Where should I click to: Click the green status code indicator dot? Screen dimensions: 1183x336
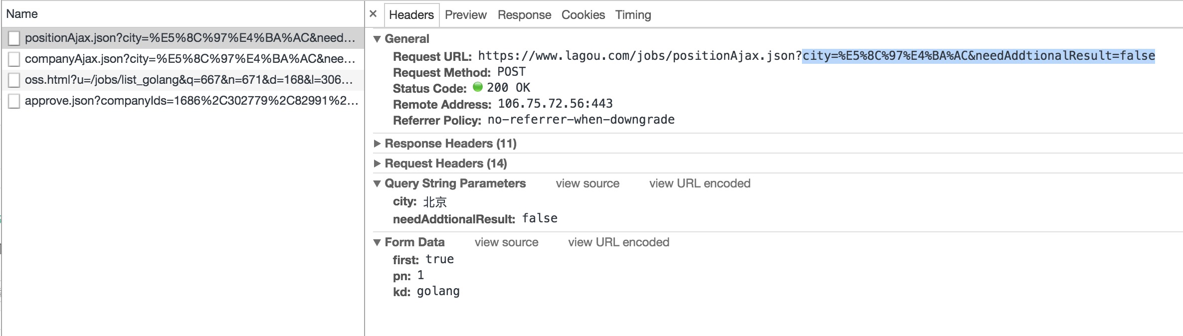click(x=477, y=87)
